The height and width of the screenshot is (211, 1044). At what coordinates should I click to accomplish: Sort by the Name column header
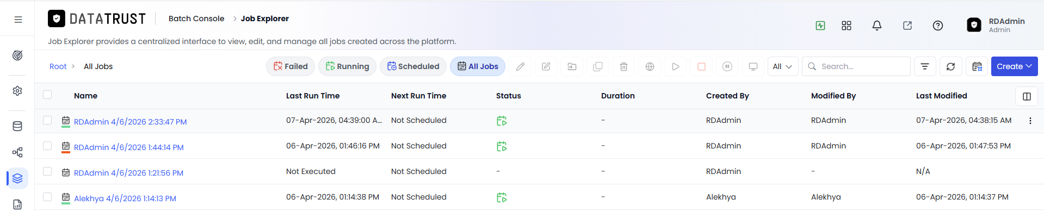[85, 96]
